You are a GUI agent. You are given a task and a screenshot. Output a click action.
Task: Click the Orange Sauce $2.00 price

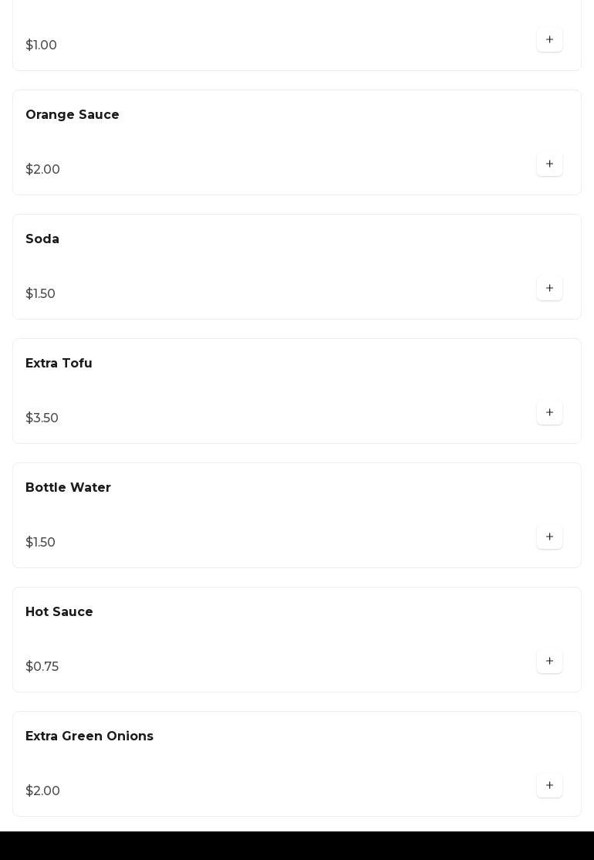(x=42, y=170)
